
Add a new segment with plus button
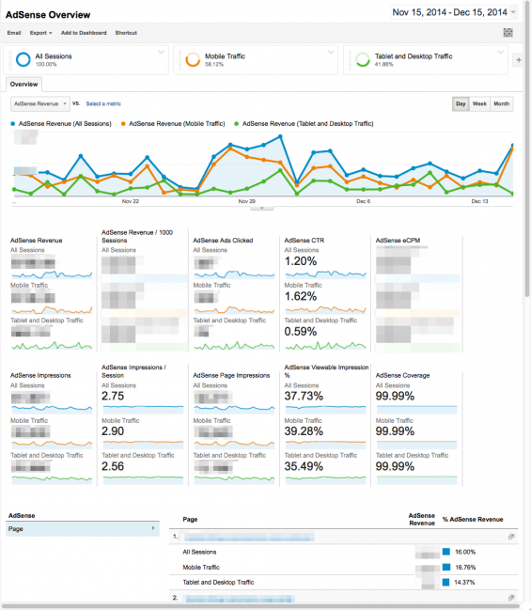coord(519,60)
